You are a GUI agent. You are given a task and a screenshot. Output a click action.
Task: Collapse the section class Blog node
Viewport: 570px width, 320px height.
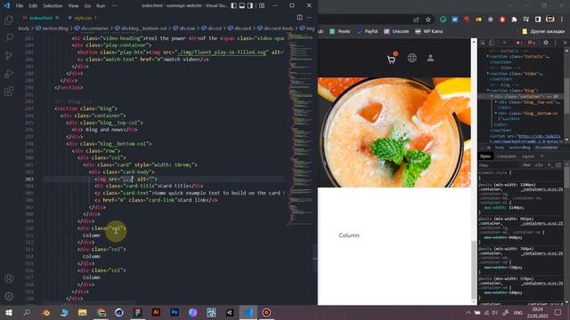click(x=488, y=91)
